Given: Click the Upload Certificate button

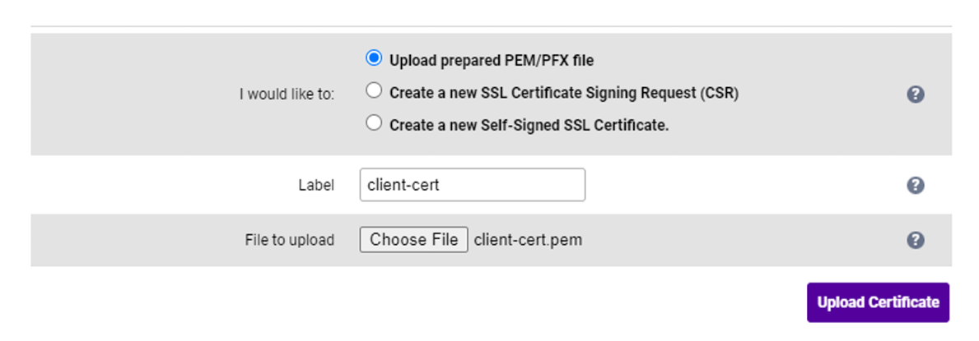Looking at the screenshot, I should coord(878,302).
